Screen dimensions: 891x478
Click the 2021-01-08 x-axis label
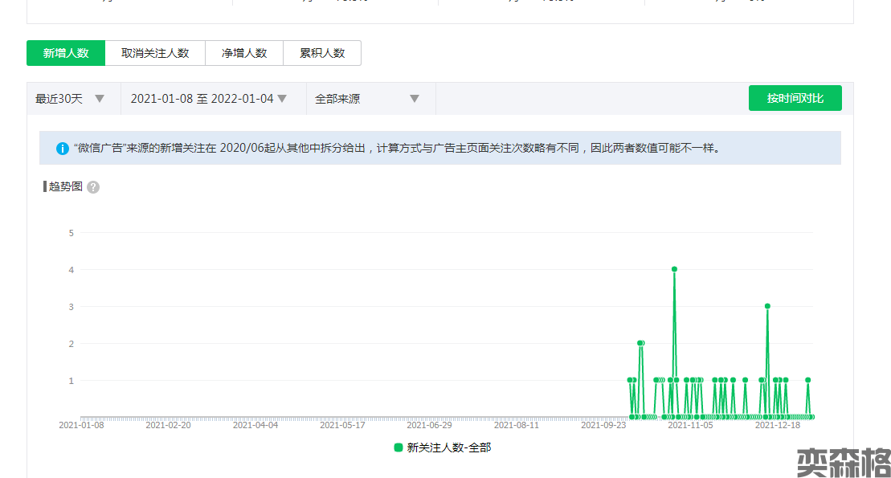[81, 425]
